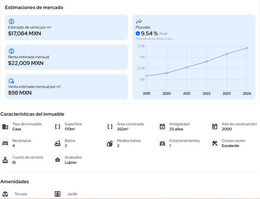Image resolution: width=260 pixels, height=199 pixels.
Task: Click the 10K axis label on the chart
Action: (x=142, y=79)
